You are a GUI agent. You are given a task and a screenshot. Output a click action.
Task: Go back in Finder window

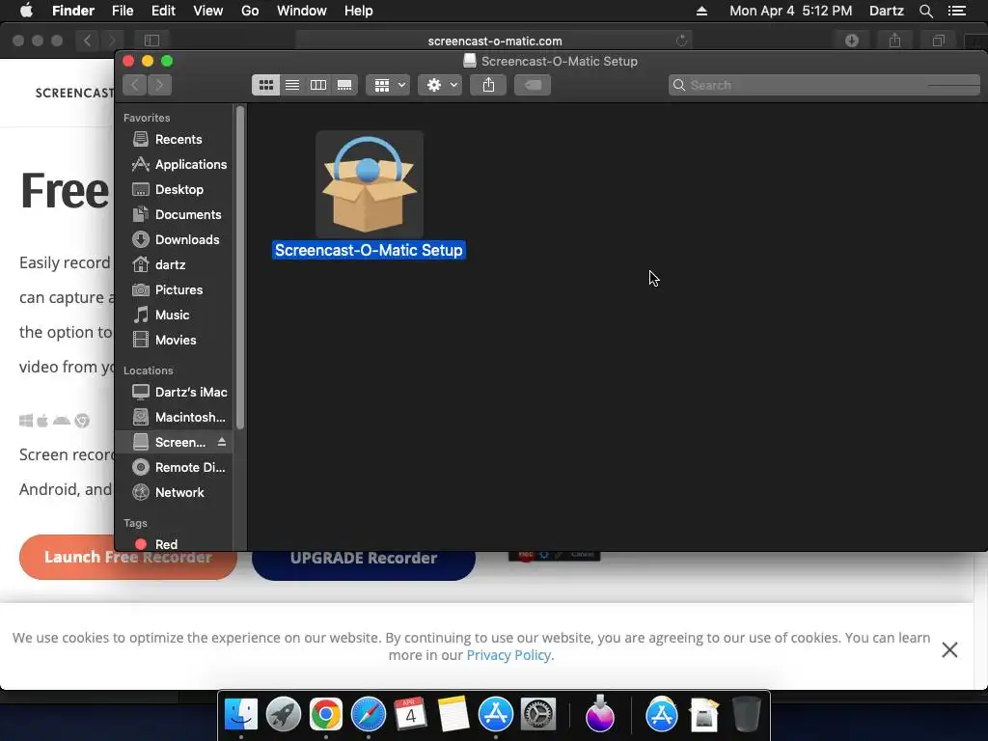point(135,85)
